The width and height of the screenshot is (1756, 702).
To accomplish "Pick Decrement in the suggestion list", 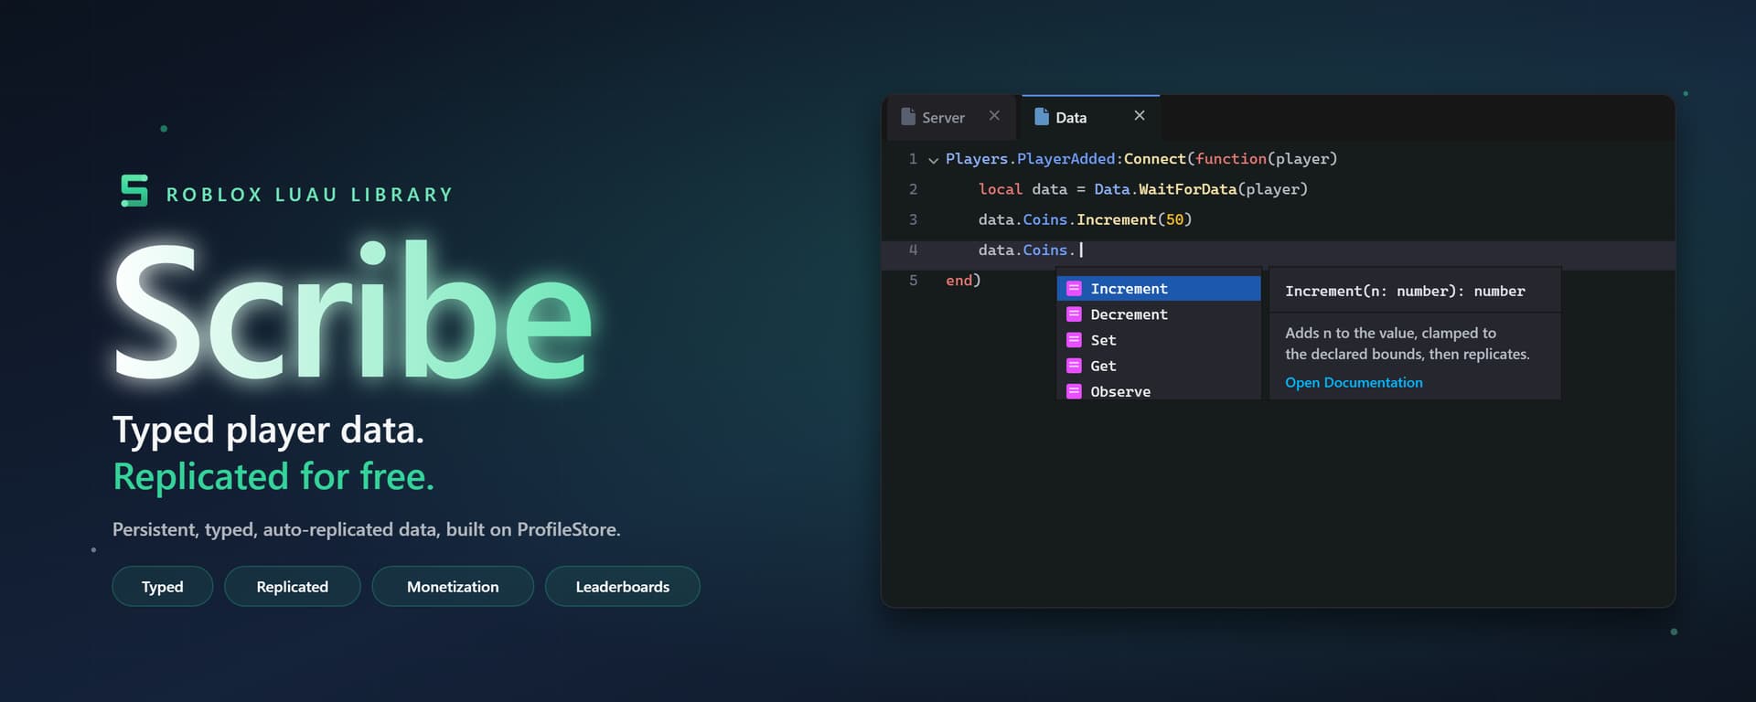I will click(1159, 314).
